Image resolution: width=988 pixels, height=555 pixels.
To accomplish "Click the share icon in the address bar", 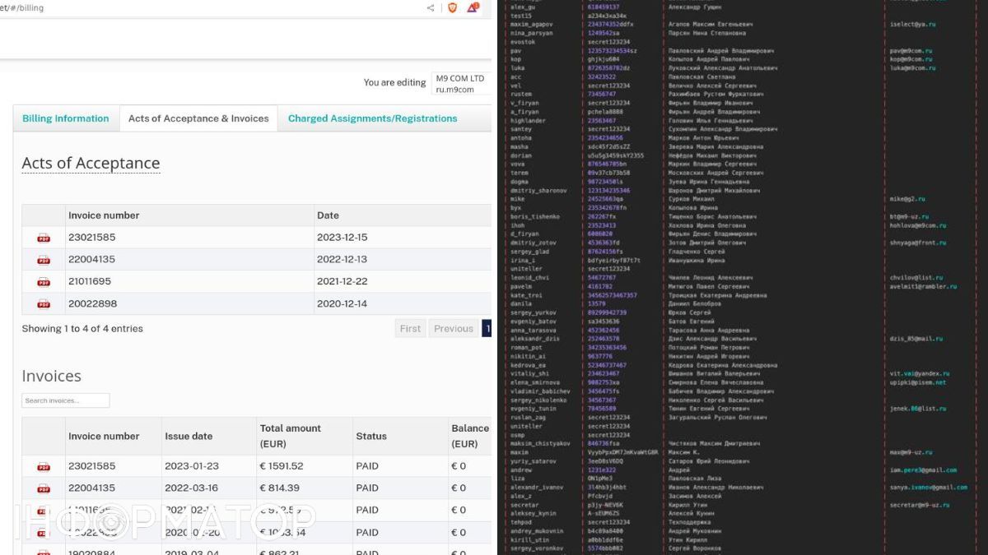I will (x=431, y=8).
